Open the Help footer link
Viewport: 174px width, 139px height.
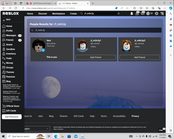pos(92,116)
